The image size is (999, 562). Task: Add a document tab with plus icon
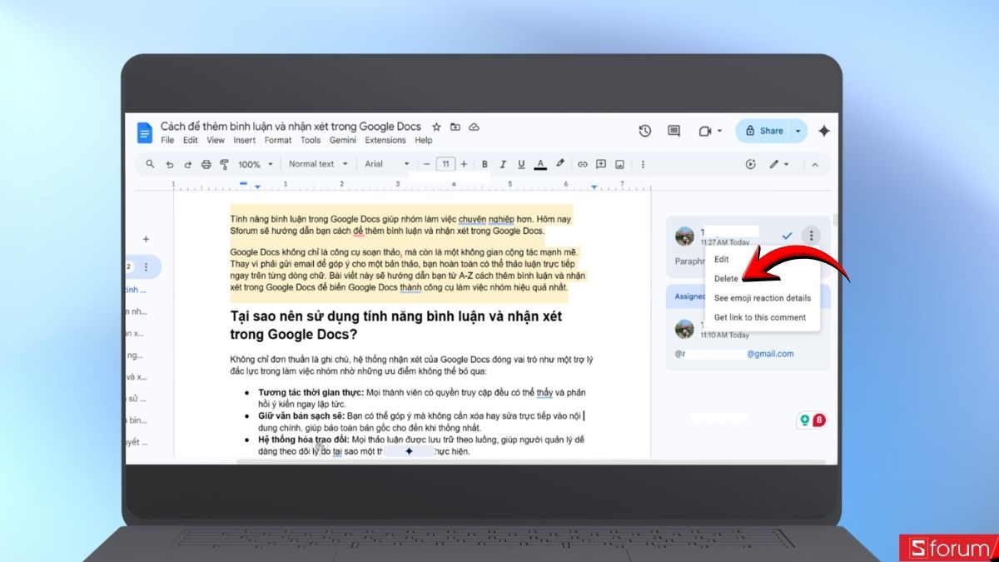(x=146, y=239)
